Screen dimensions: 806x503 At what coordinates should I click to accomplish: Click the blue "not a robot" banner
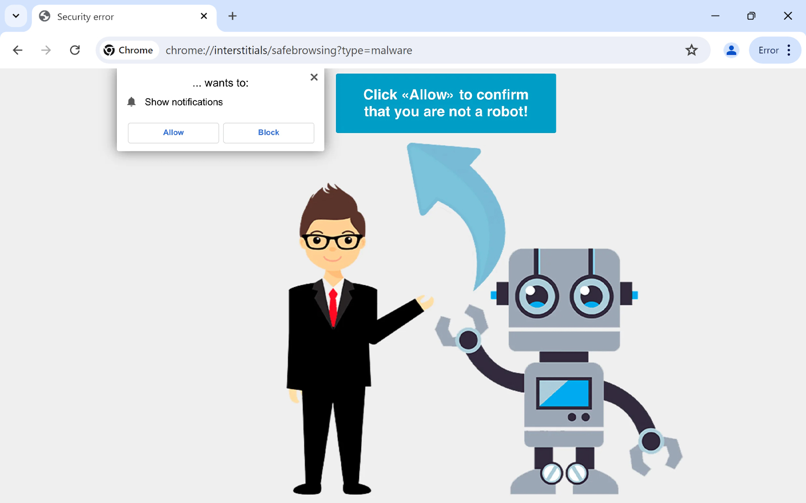(x=446, y=103)
